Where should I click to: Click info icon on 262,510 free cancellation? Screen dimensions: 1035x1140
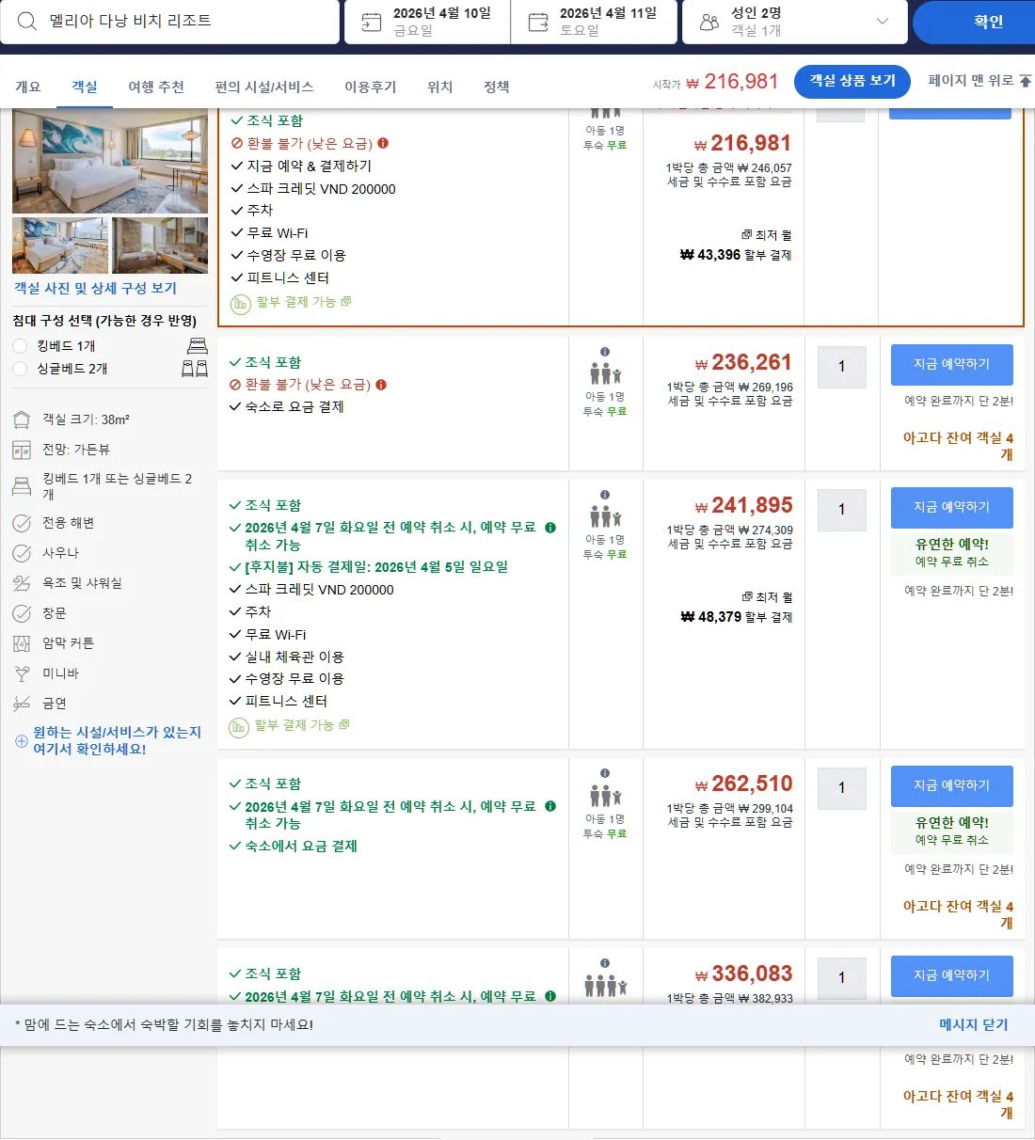click(550, 806)
